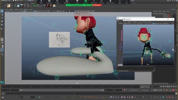The image size is (178, 100).
Task: Click the red Stop Share button
Action: (x=97, y=5)
